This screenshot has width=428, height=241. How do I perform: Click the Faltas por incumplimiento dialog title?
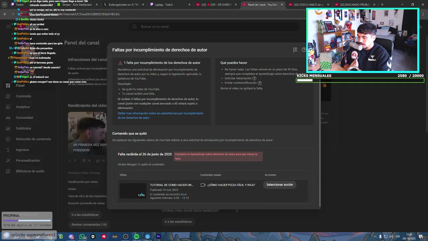click(x=160, y=50)
